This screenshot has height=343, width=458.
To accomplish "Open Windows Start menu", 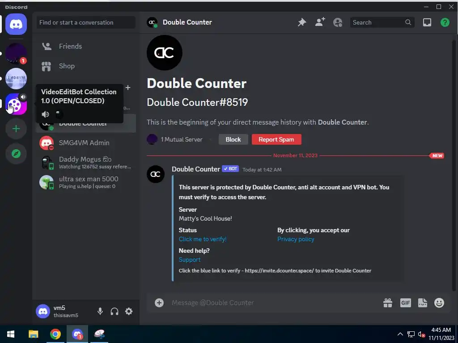I will point(11,334).
